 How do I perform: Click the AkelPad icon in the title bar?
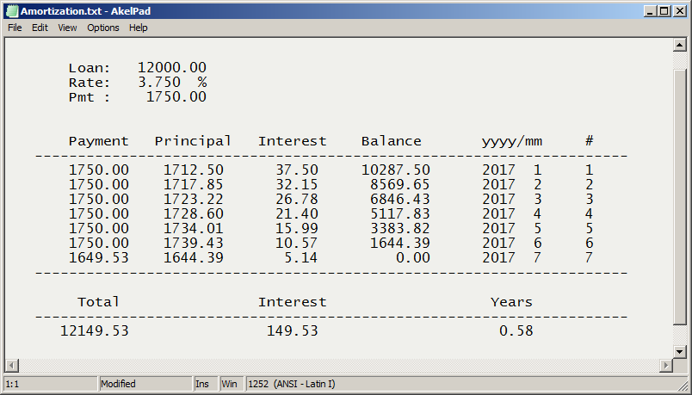click(11, 11)
